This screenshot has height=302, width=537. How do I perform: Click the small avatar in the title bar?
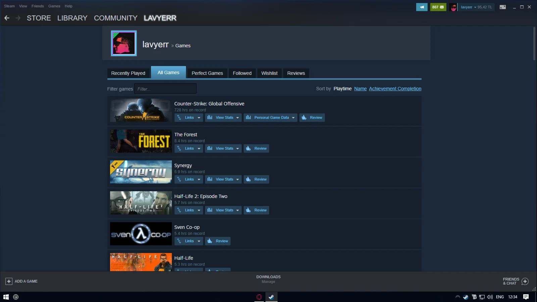tap(453, 7)
